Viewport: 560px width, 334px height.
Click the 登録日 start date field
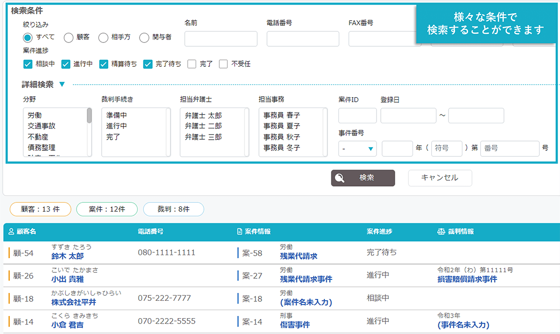click(x=408, y=115)
